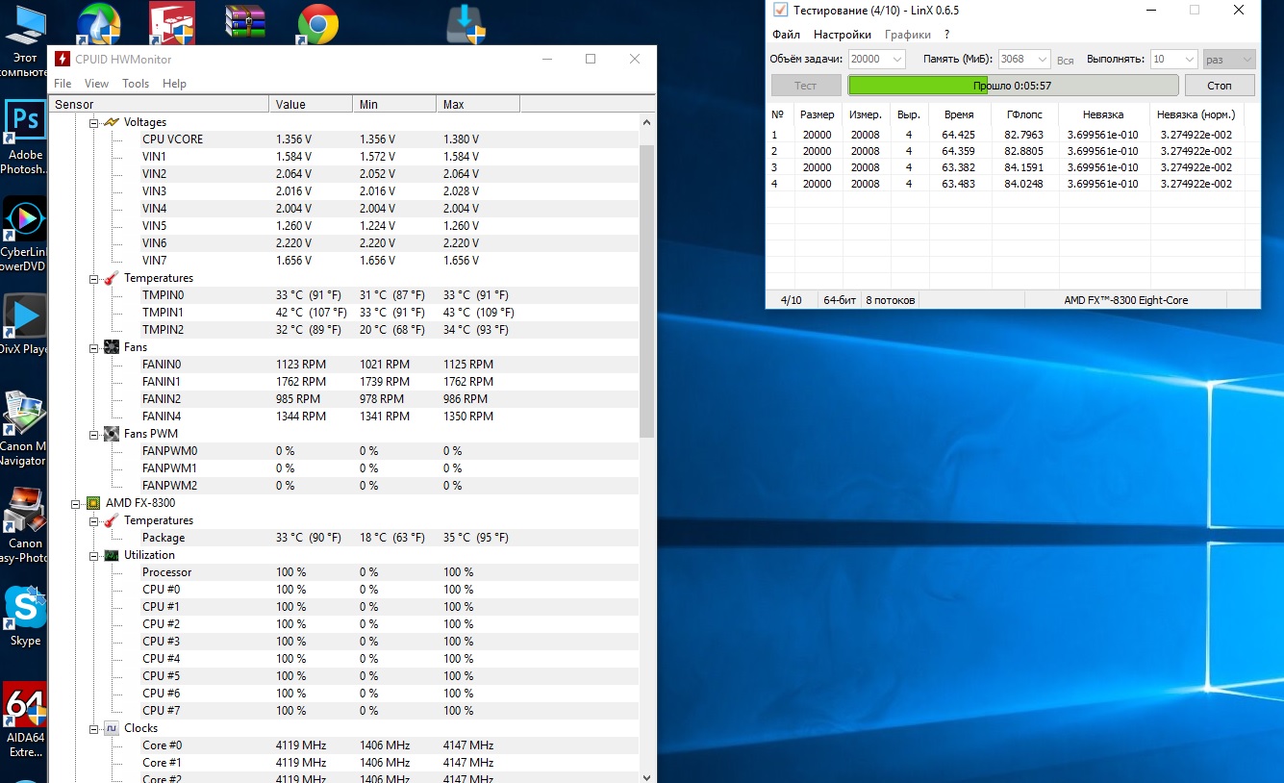
Task: Select the AIDA64 Extreme desktop icon
Action: coord(24,720)
